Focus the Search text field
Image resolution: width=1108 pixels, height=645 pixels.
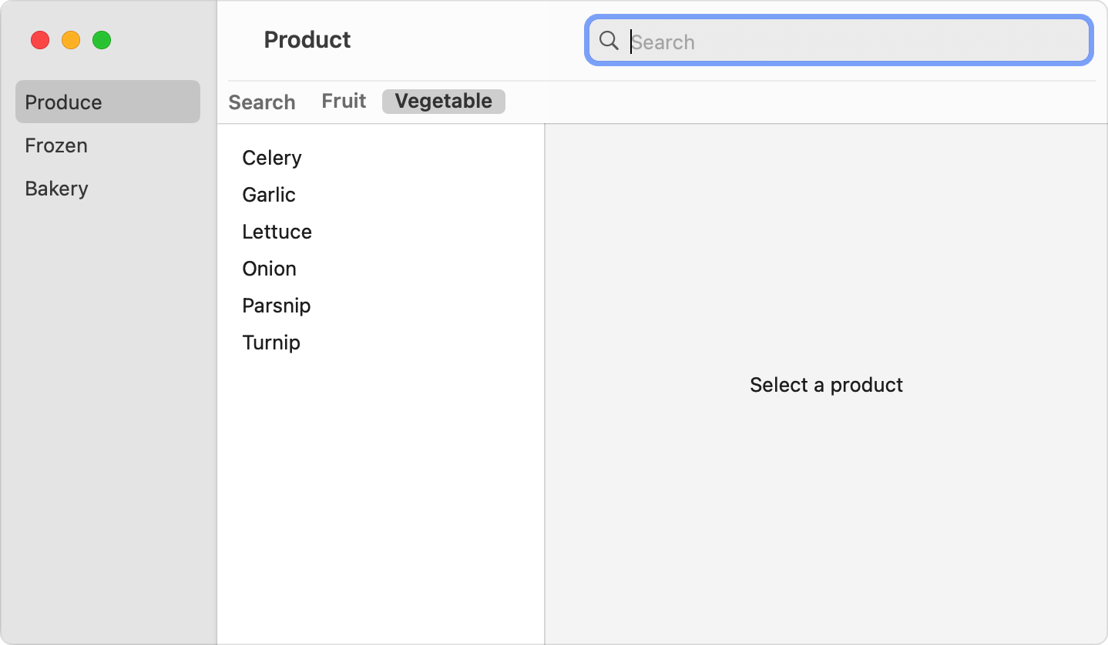(x=848, y=42)
